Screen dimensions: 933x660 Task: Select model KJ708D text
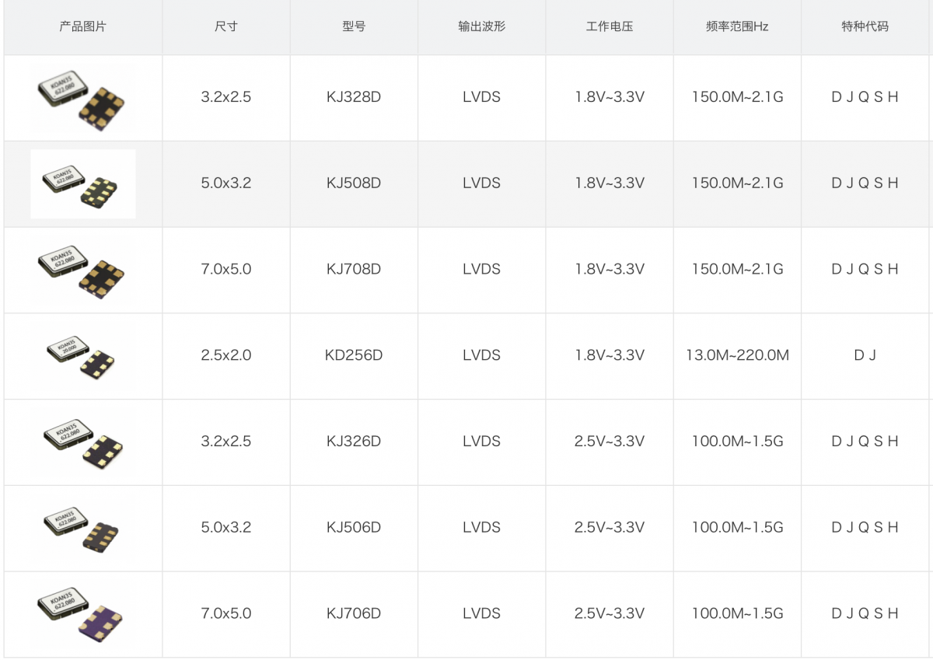[x=354, y=270]
